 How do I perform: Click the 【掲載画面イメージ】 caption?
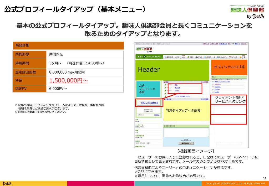(195, 151)
